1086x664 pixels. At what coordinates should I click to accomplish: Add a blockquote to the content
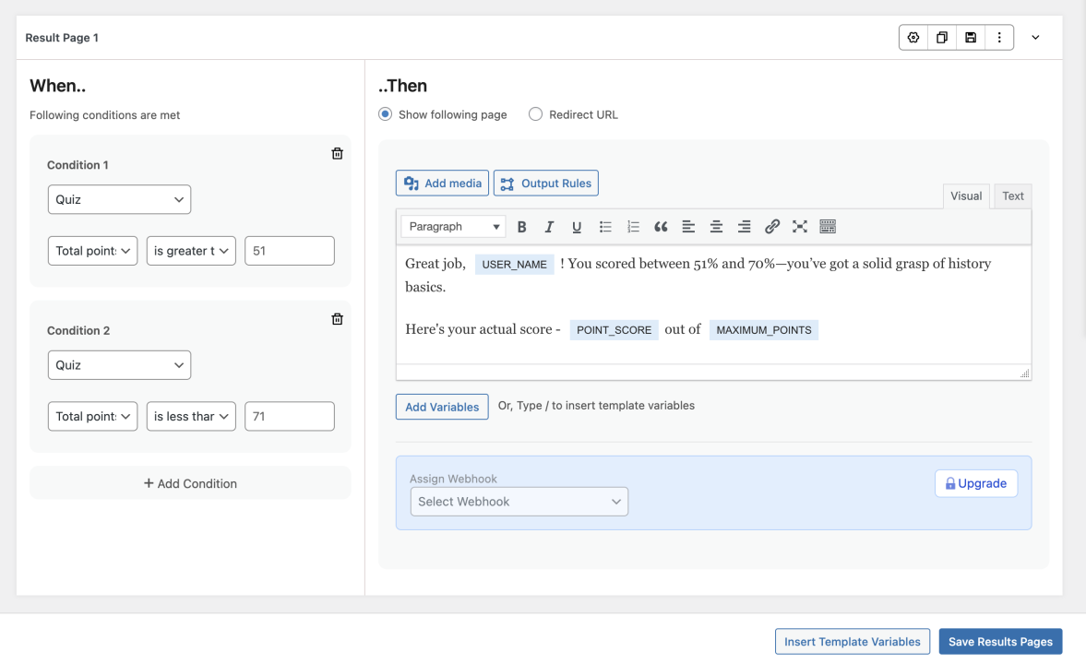click(661, 226)
